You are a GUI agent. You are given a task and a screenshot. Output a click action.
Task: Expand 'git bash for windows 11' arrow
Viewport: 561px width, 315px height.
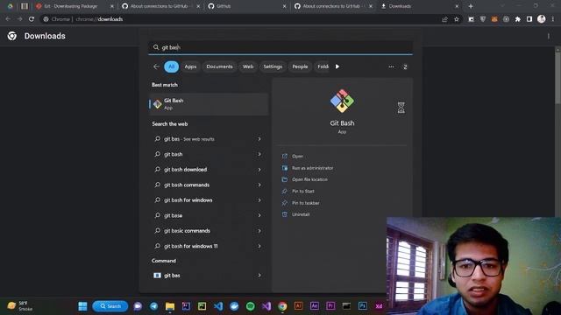click(x=259, y=246)
